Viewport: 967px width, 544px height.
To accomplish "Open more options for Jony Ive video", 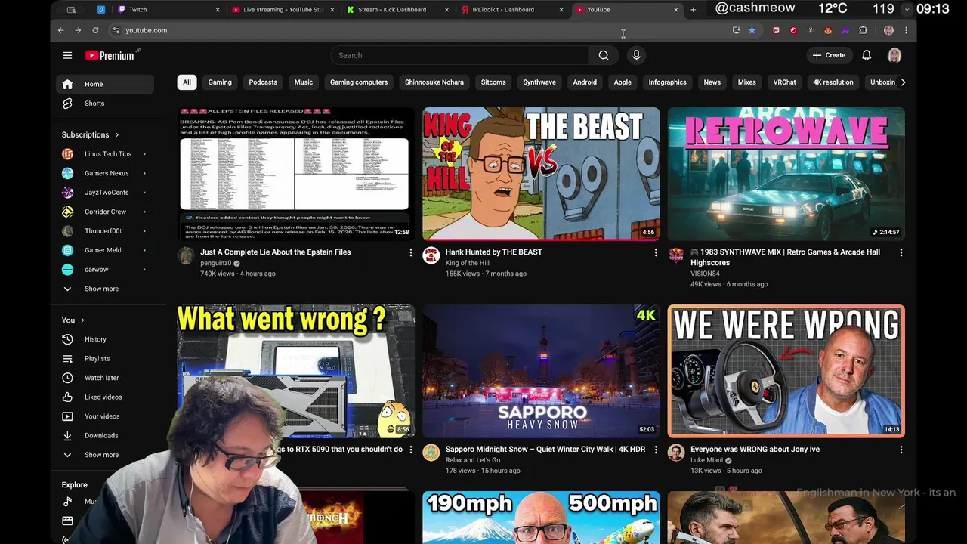I will (901, 450).
